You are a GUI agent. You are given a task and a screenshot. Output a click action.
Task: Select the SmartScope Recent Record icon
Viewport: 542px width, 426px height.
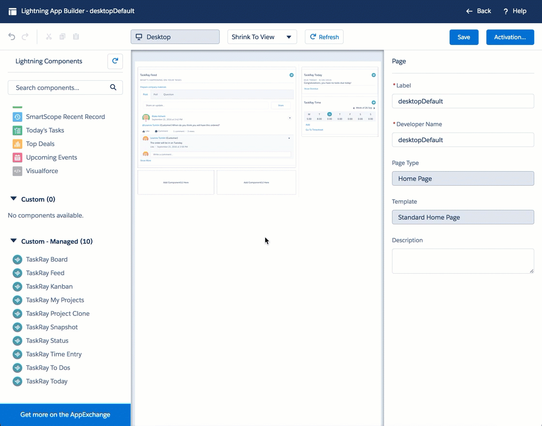(17, 117)
